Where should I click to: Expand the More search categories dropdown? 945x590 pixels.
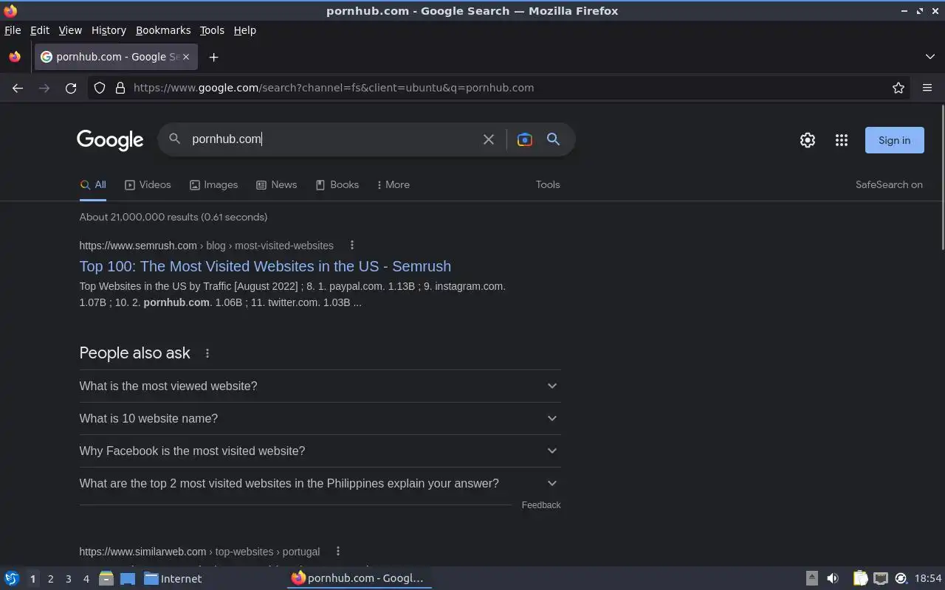pos(393,185)
